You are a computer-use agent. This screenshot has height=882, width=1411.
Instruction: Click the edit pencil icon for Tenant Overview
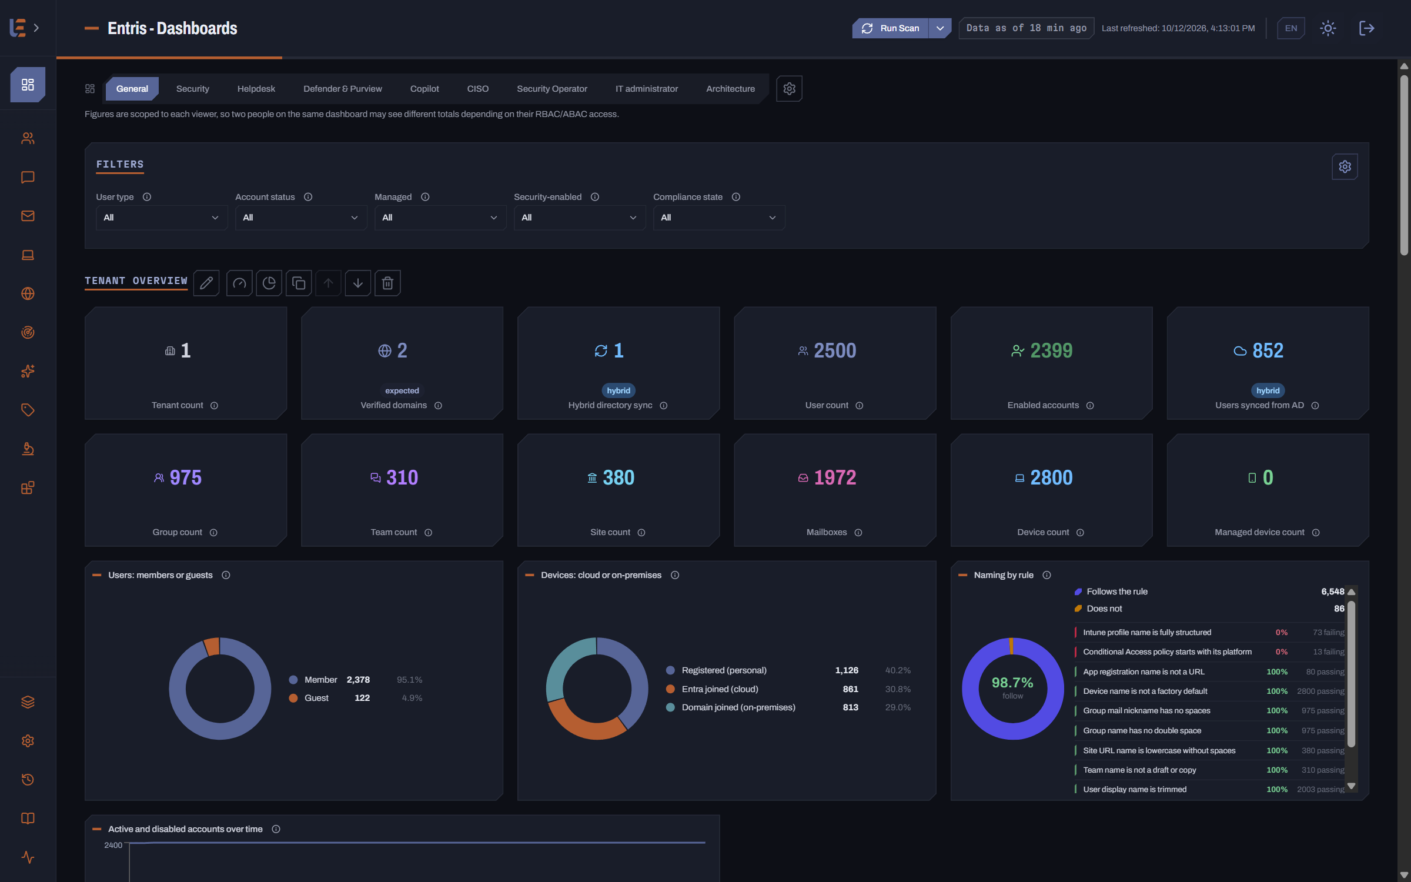(x=206, y=283)
